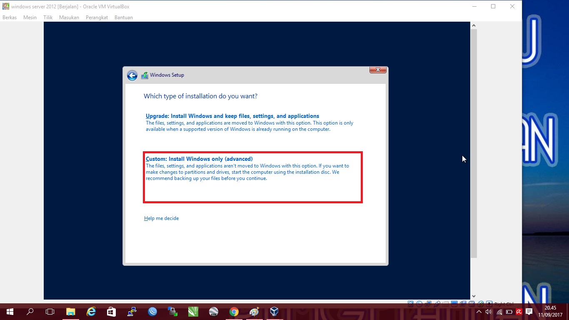Viewport: 569px width, 320px height.
Task: Launch CorelDRAW from the taskbar
Action: pyautogui.click(x=193, y=312)
